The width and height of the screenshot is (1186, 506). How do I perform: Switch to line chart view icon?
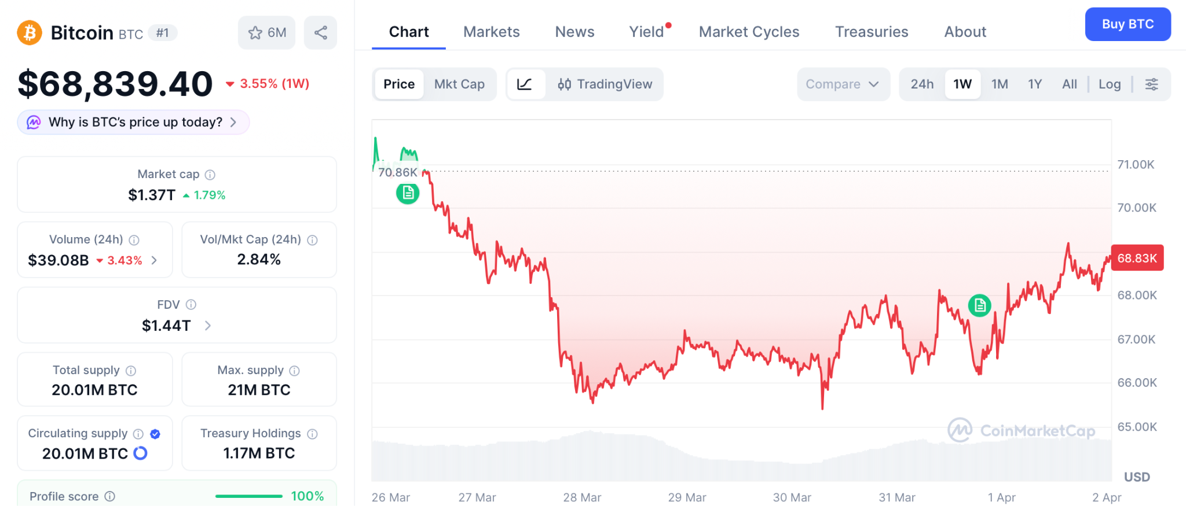(525, 84)
